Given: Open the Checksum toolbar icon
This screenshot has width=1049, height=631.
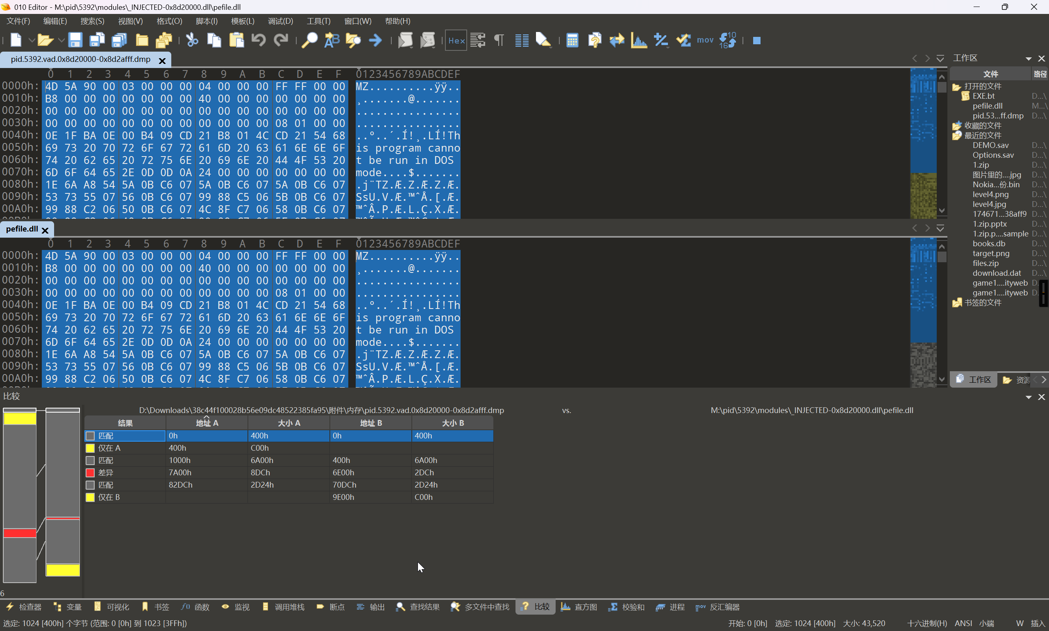Looking at the screenshot, I should 683,41.
